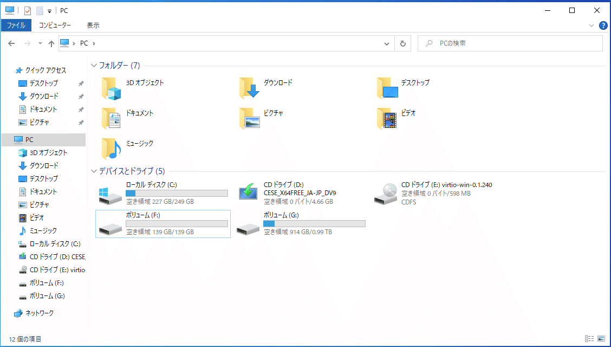Open the デスクトップ folder icon in main pane
611x347 pixels.
click(x=388, y=88)
